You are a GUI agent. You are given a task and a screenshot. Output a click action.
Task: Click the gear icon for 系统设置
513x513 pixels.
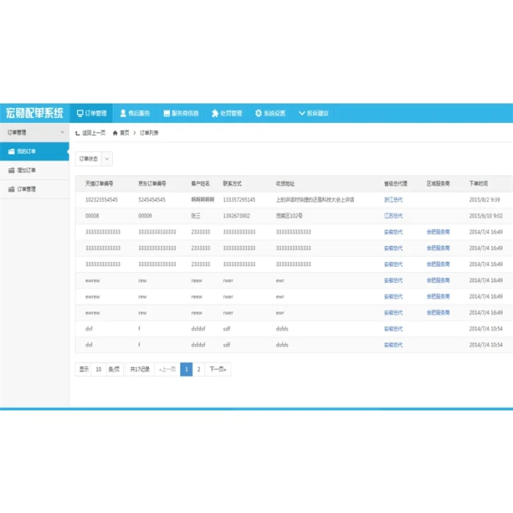click(x=258, y=114)
